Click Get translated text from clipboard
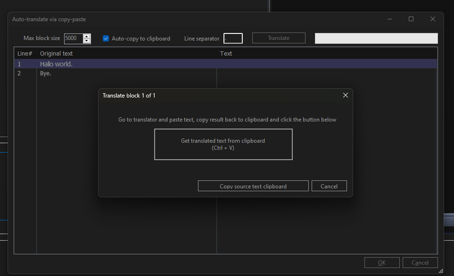The width and height of the screenshot is (454, 276). pos(223,144)
